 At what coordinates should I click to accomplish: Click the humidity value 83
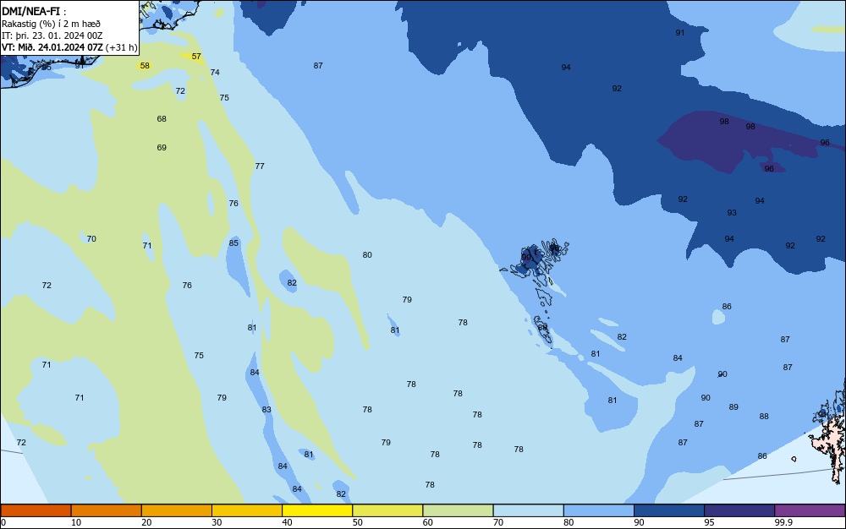click(x=266, y=409)
